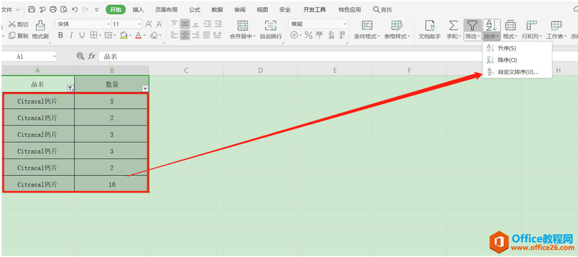Screen dimensions: 578x257
Task: Apply cell borders icon
Action: pos(93,35)
